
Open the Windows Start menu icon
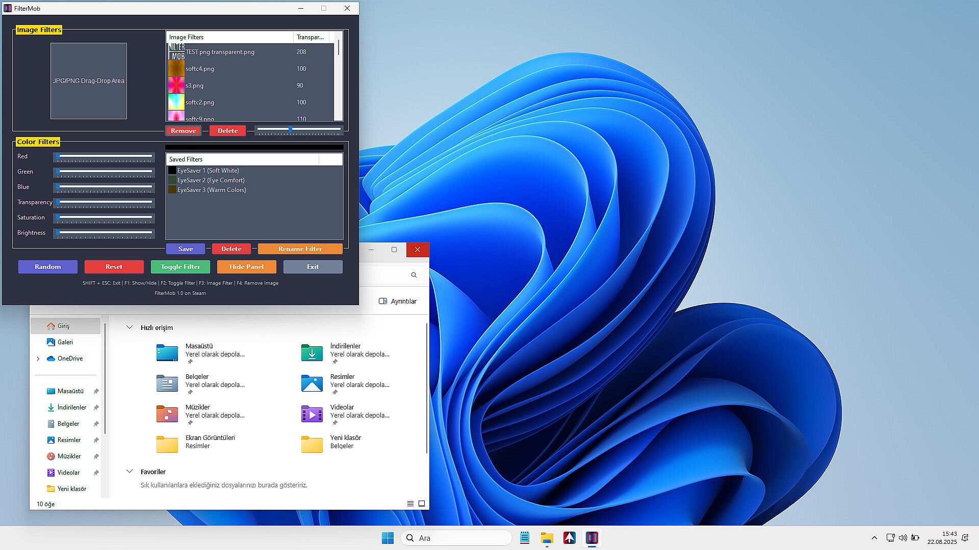[388, 538]
